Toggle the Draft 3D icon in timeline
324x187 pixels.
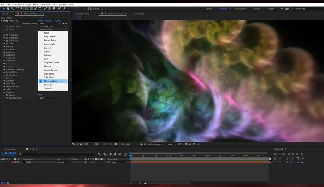105,154
